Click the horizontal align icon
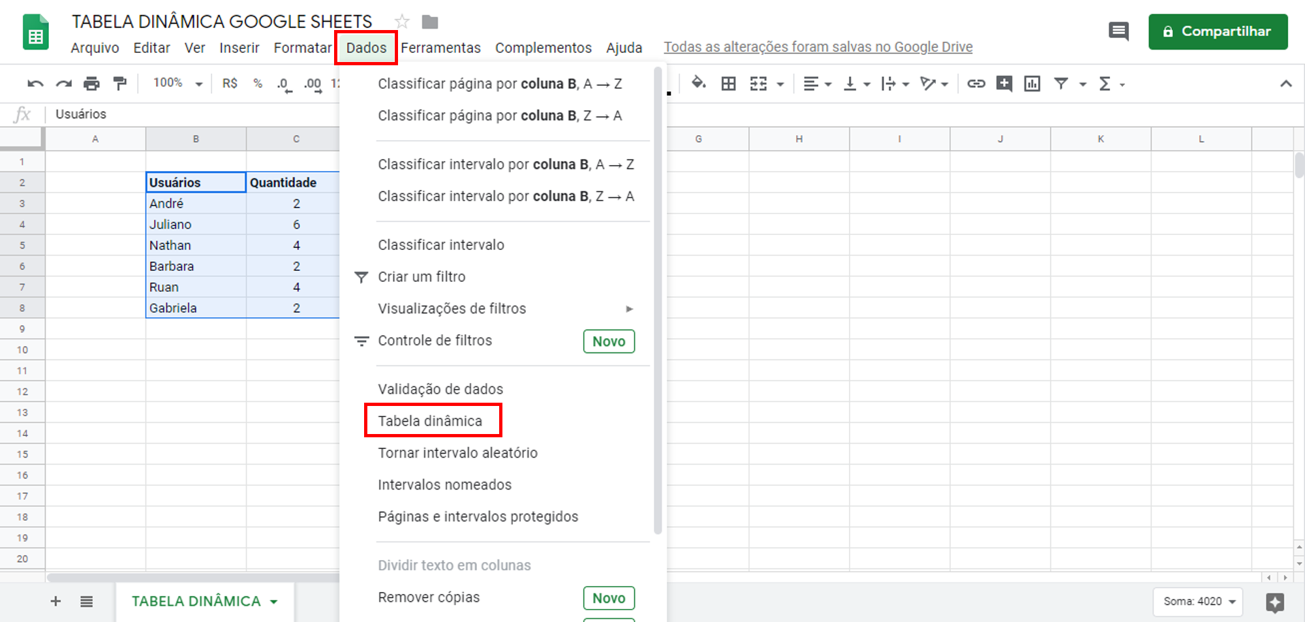Image resolution: width=1305 pixels, height=622 pixels. tap(810, 84)
